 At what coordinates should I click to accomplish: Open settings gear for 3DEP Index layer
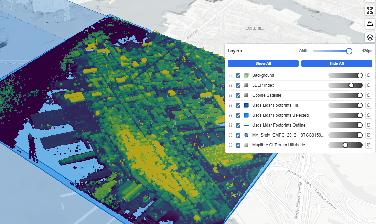click(x=369, y=85)
